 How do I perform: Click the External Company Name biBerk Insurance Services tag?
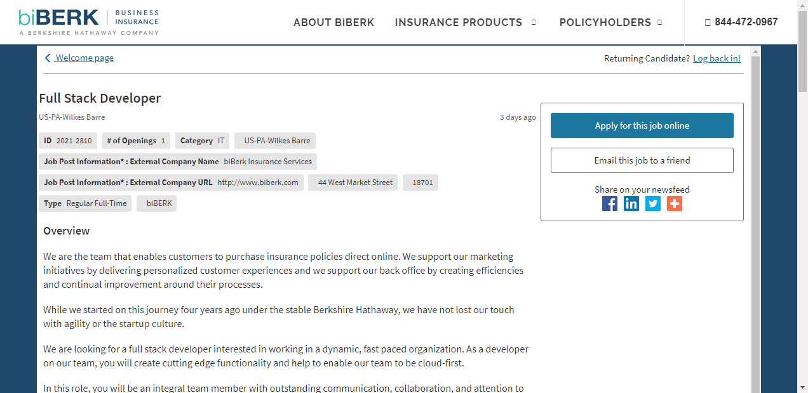[x=178, y=162]
